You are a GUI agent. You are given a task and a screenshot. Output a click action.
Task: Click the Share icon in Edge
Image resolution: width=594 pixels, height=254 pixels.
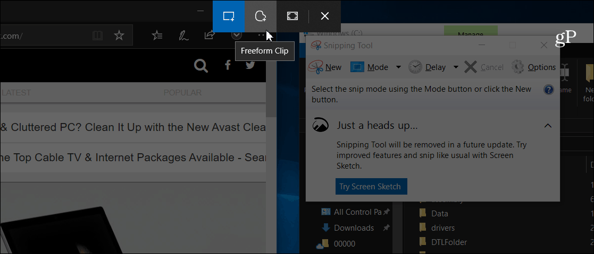[x=209, y=36]
